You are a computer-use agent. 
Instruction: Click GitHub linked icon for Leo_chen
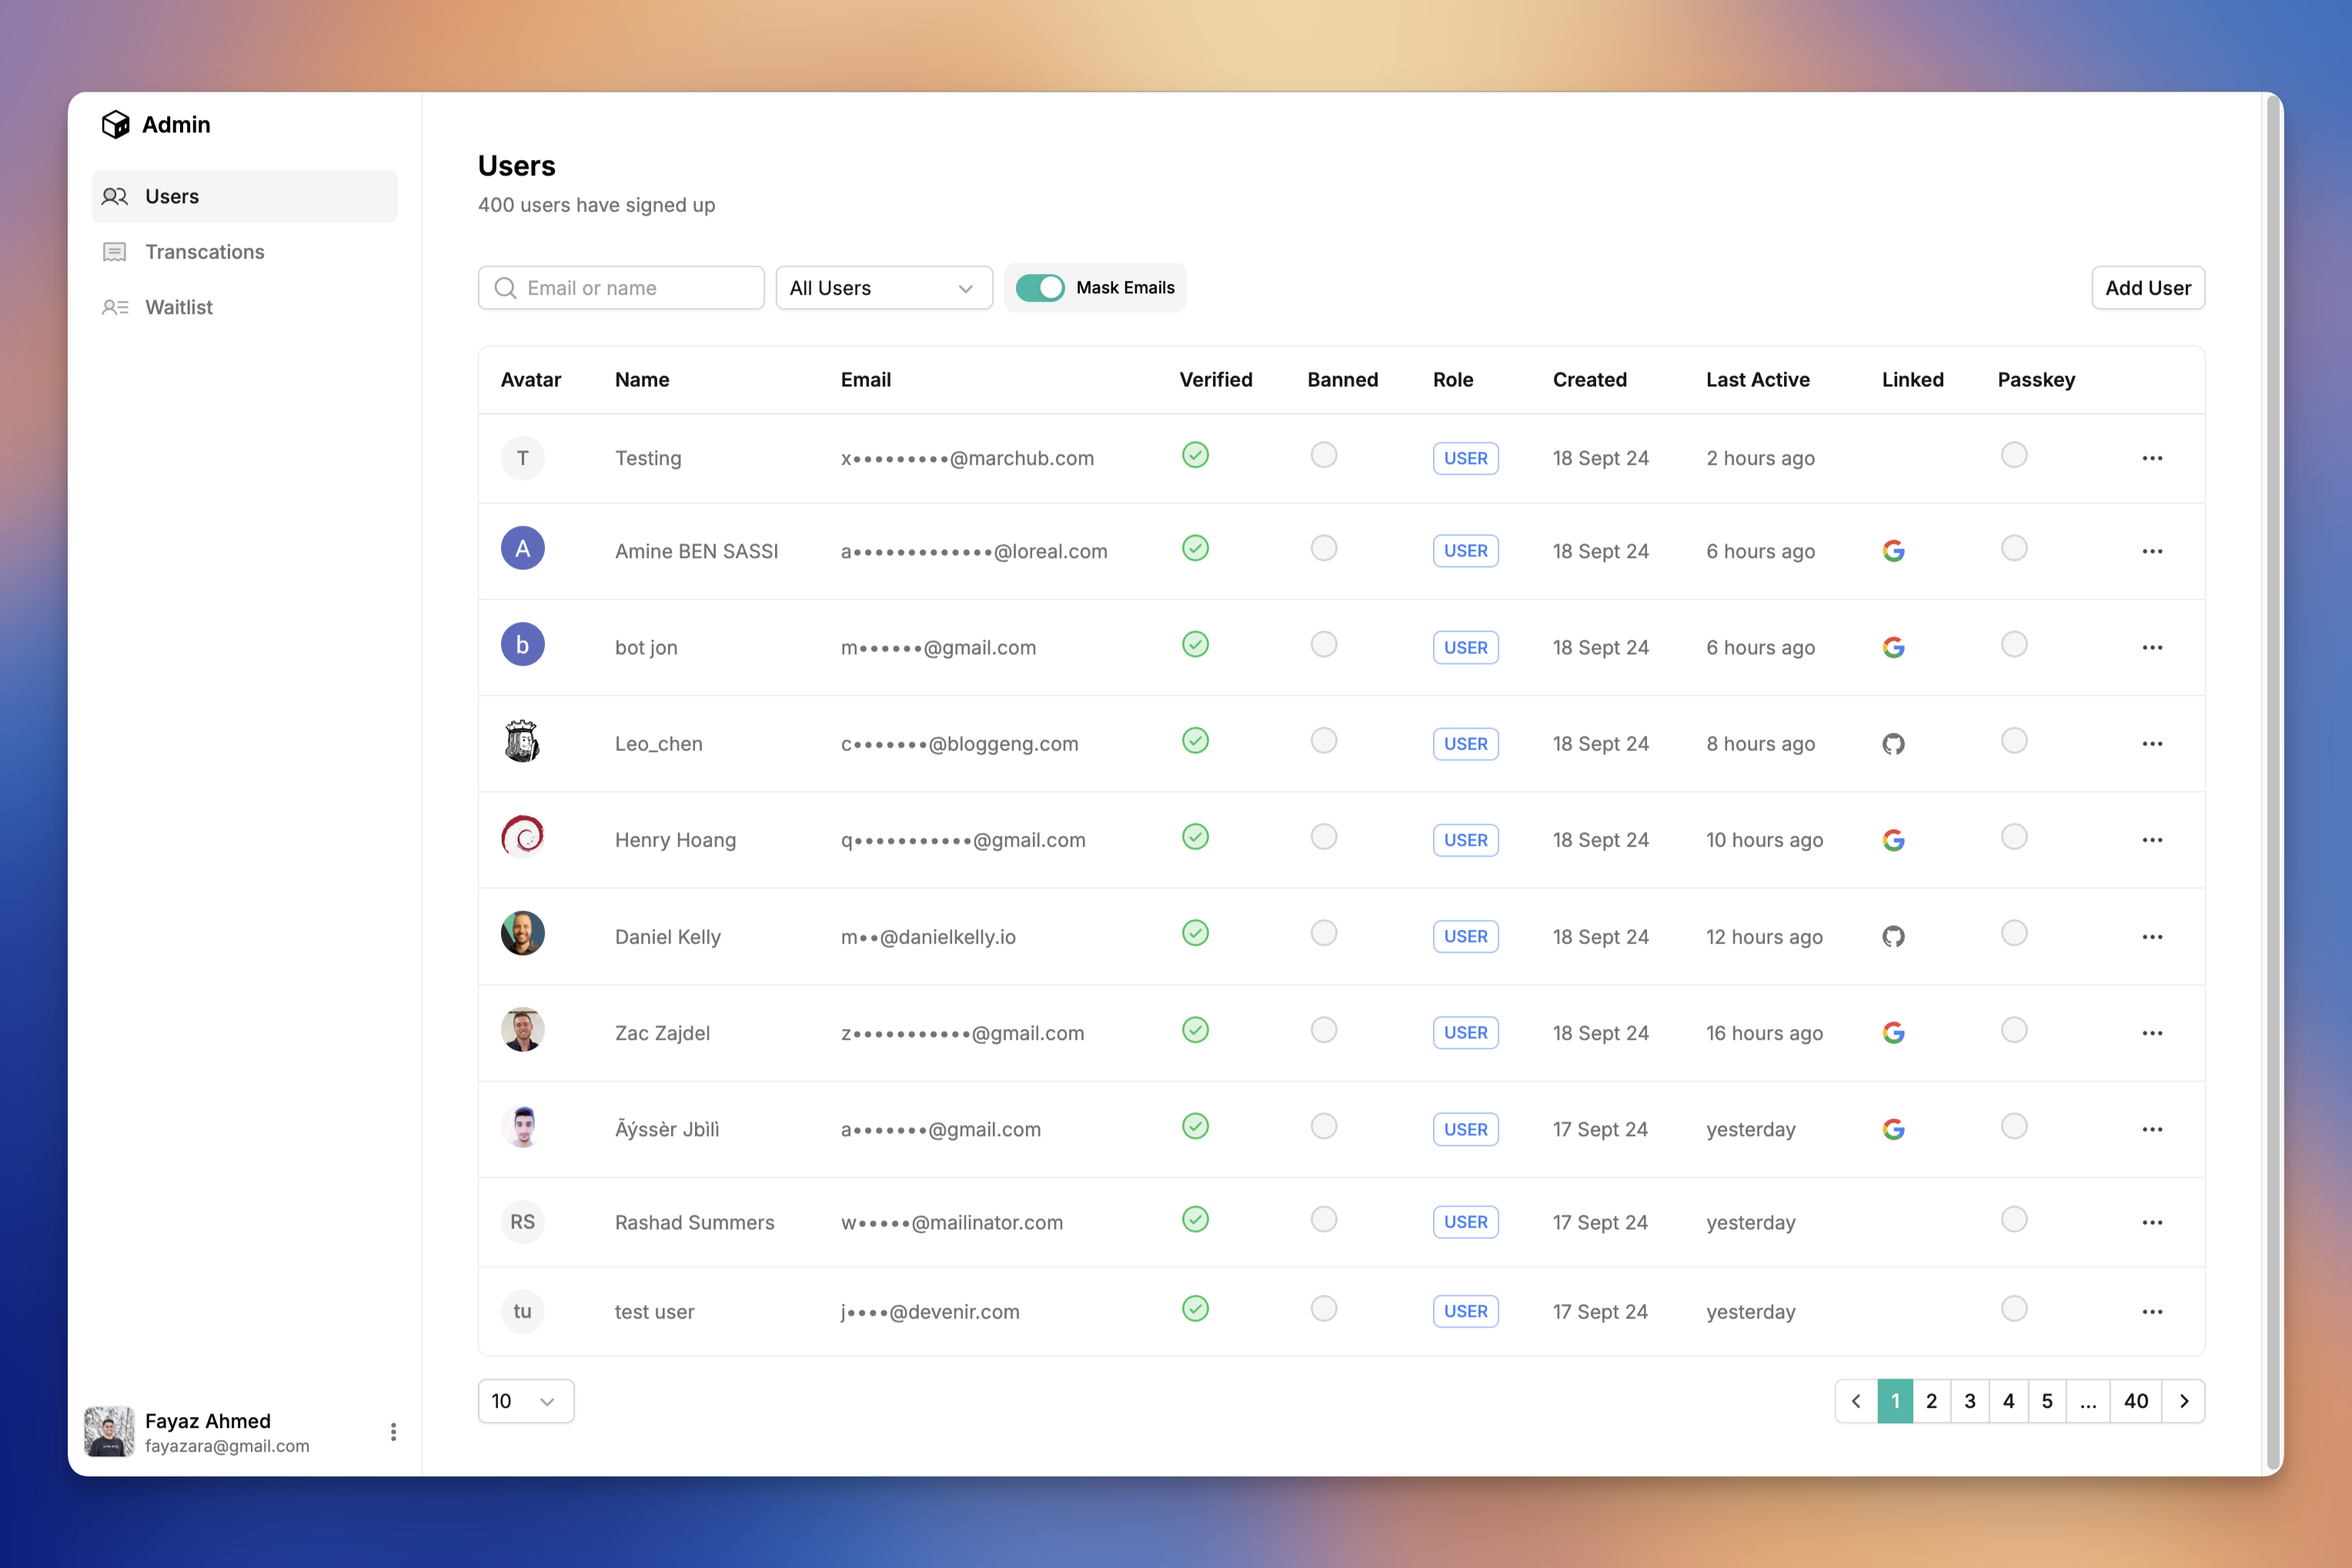[x=1893, y=744]
